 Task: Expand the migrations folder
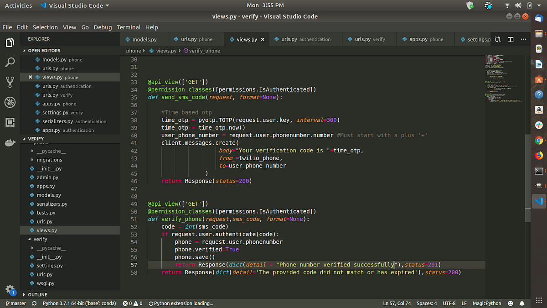(x=49, y=160)
